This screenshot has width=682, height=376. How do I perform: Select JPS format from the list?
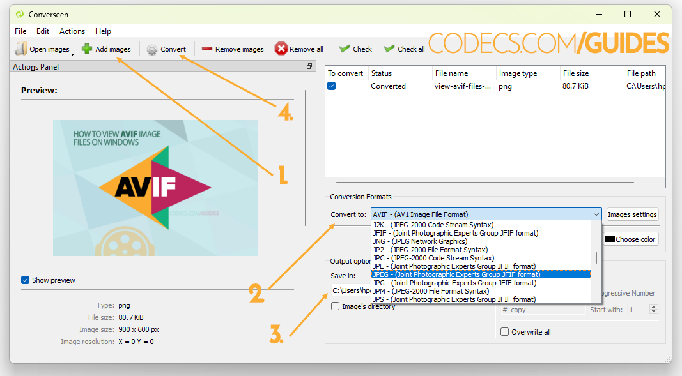[x=481, y=299]
